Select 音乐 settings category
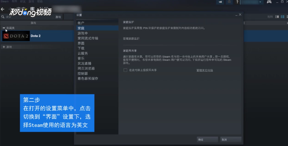Viewport: 288px width, 146px height. (x=97, y=58)
